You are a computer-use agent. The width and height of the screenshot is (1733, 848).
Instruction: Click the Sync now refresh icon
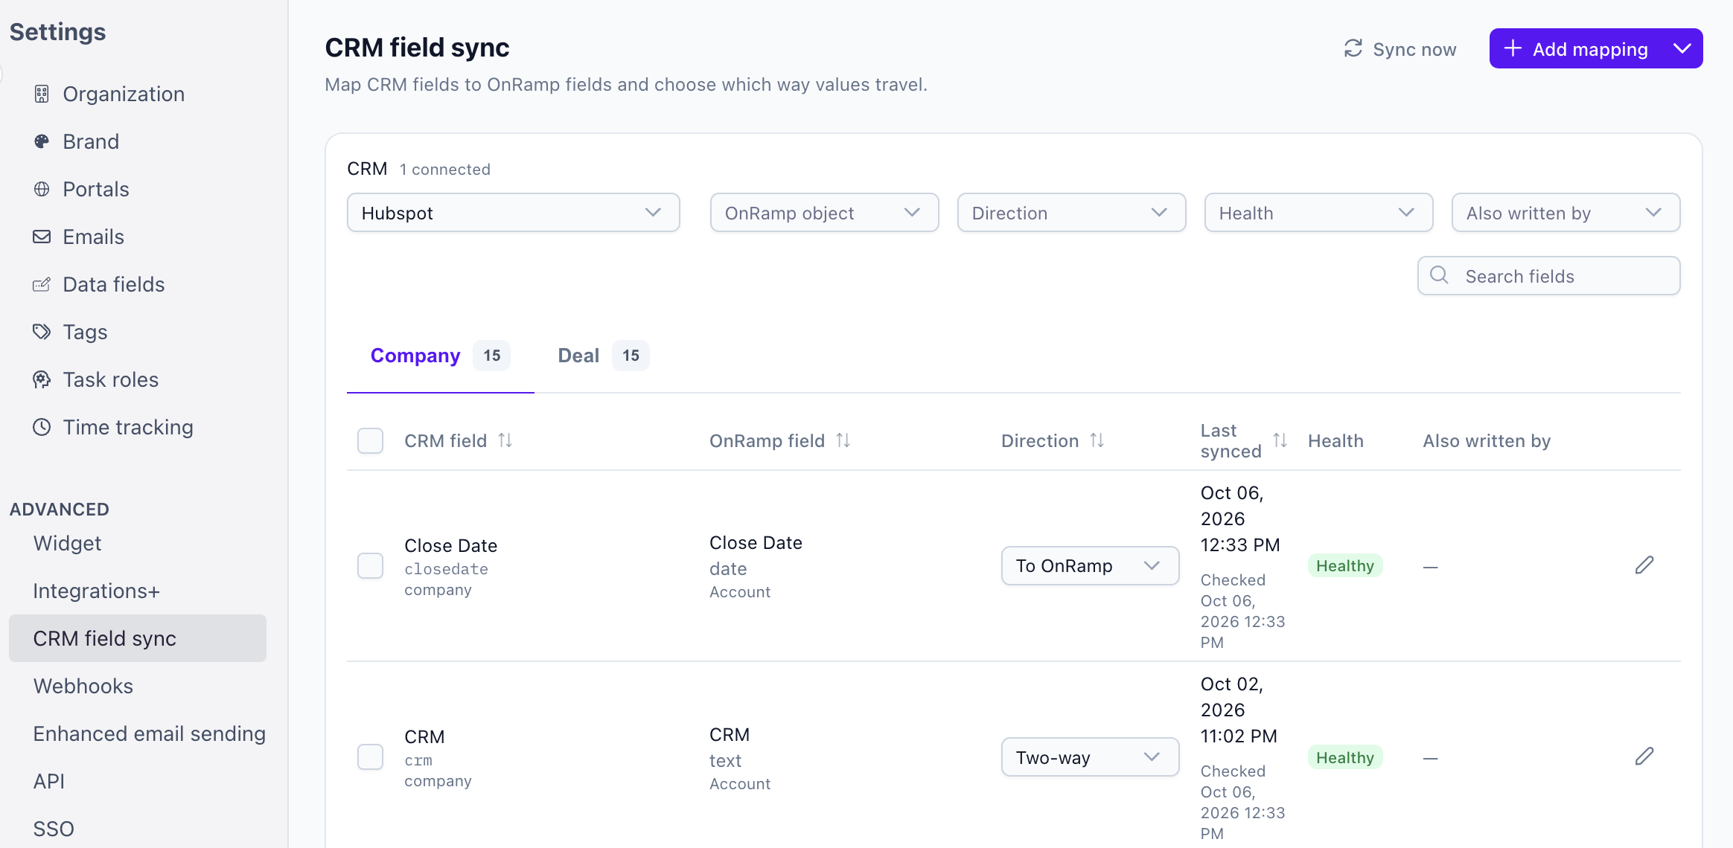click(1353, 49)
